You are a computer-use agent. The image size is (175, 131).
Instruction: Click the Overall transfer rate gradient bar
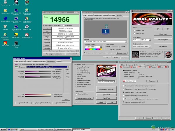pyautogui.click(x=38, y=95)
